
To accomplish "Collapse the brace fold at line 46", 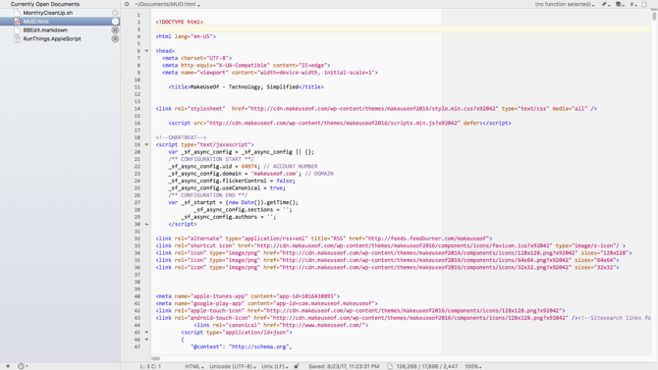I will click(x=146, y=340).
